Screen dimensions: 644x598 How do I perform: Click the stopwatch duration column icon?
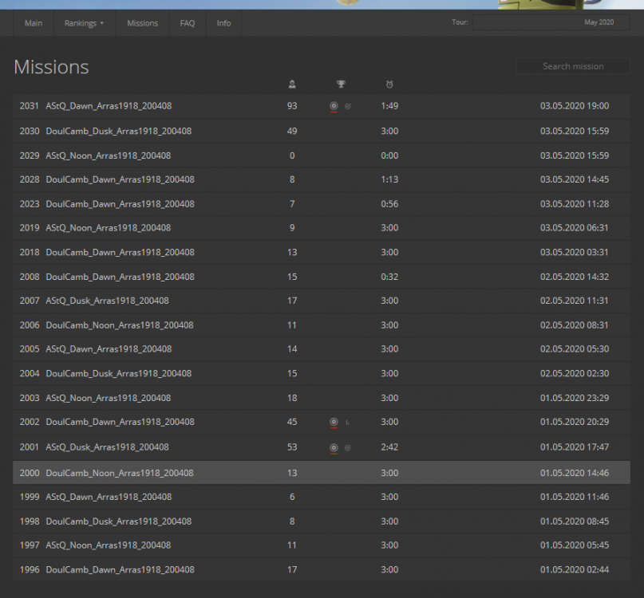389,84
